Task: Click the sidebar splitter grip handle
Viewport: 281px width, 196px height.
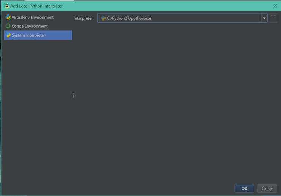Action: (73, 96)
